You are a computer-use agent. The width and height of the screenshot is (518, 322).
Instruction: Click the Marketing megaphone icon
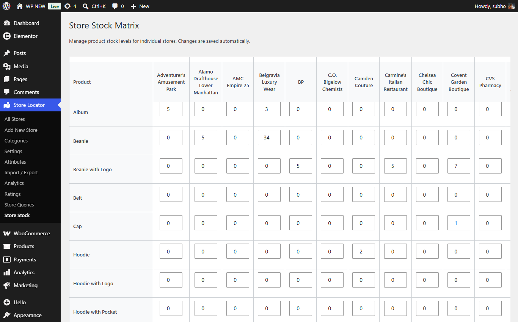click(7, 285)
